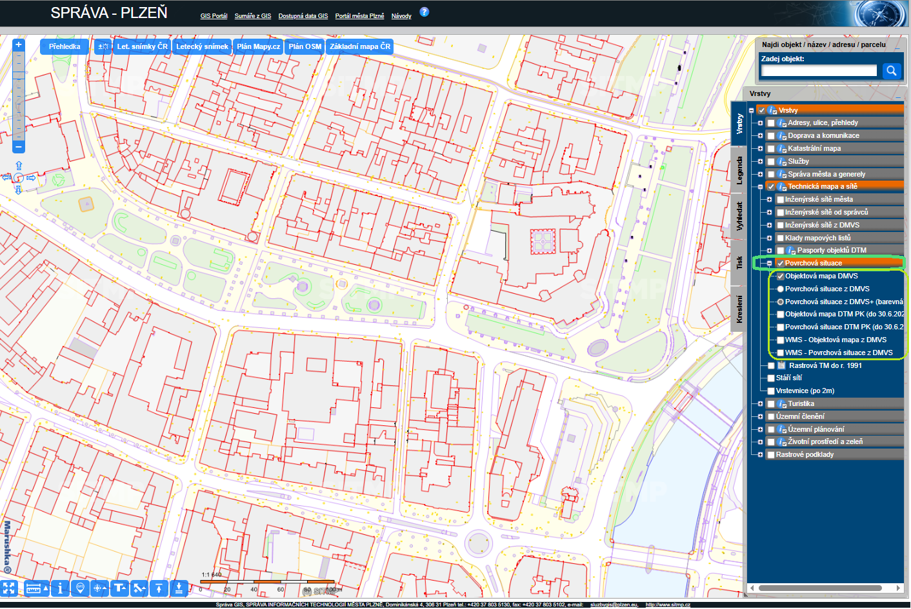Click the brightness adjustment icon button
The height and width of the screenshot is (609, 911).
coord(103,46)
